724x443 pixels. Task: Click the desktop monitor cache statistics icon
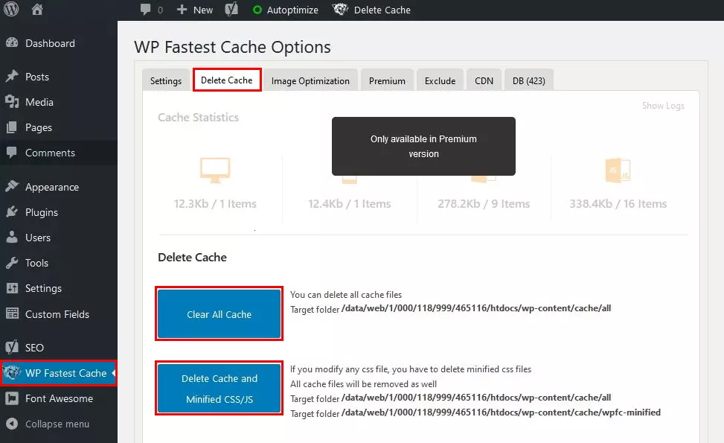coord(215,170)
